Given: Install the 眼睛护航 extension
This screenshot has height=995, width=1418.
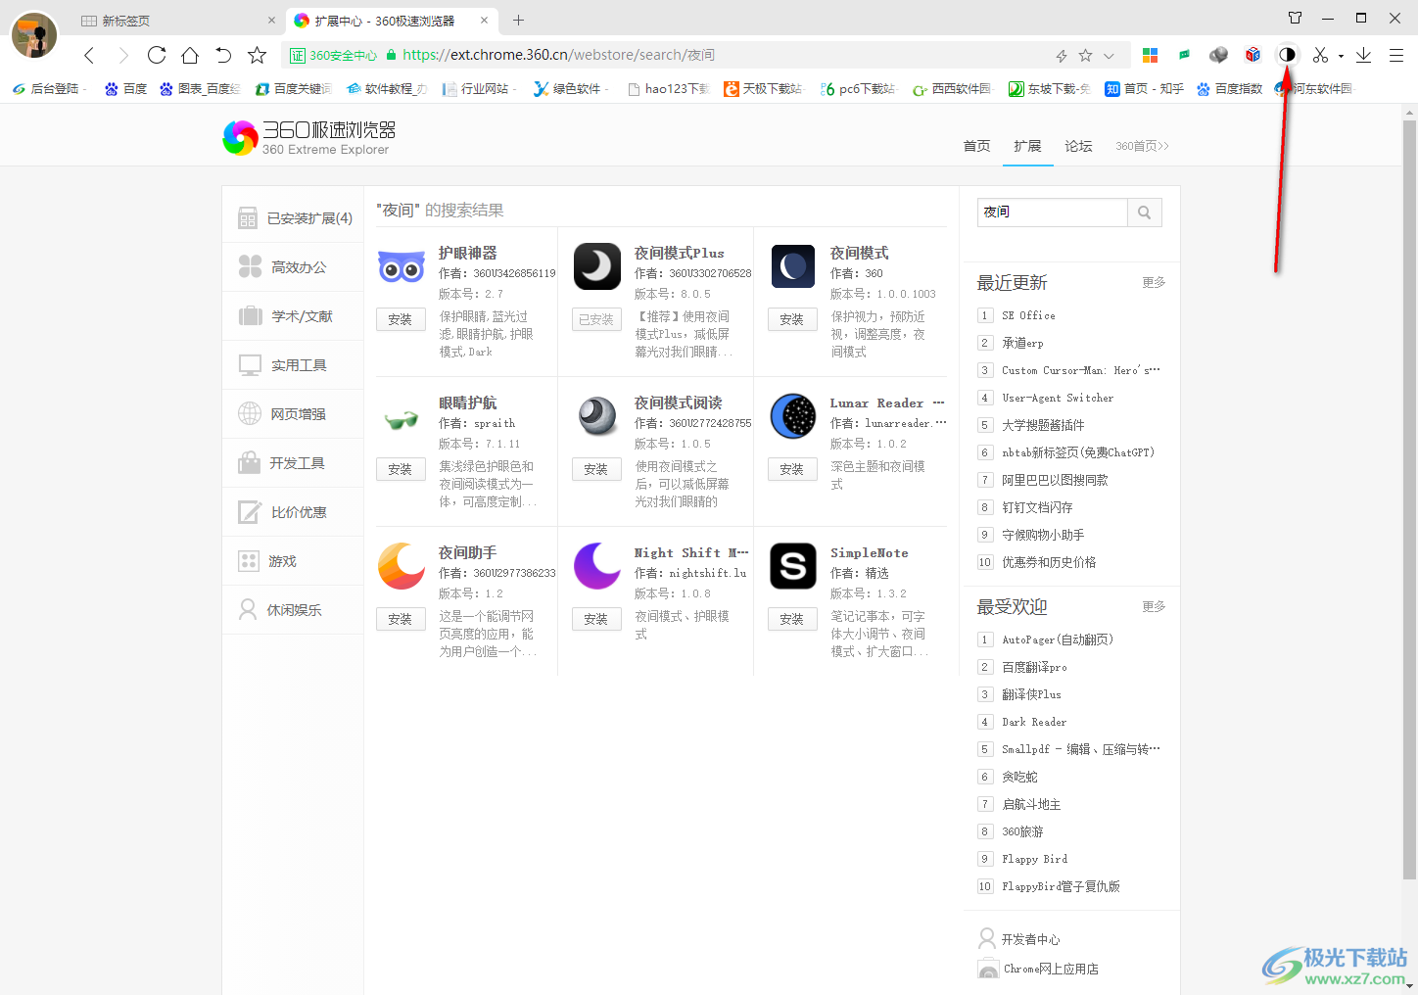Looking at the screenshot, I should pos(401,469).
